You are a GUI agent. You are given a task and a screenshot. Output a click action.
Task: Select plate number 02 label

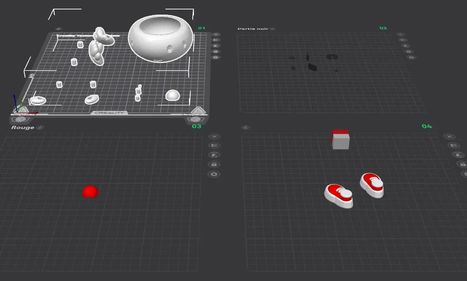[x=383, y=28]
